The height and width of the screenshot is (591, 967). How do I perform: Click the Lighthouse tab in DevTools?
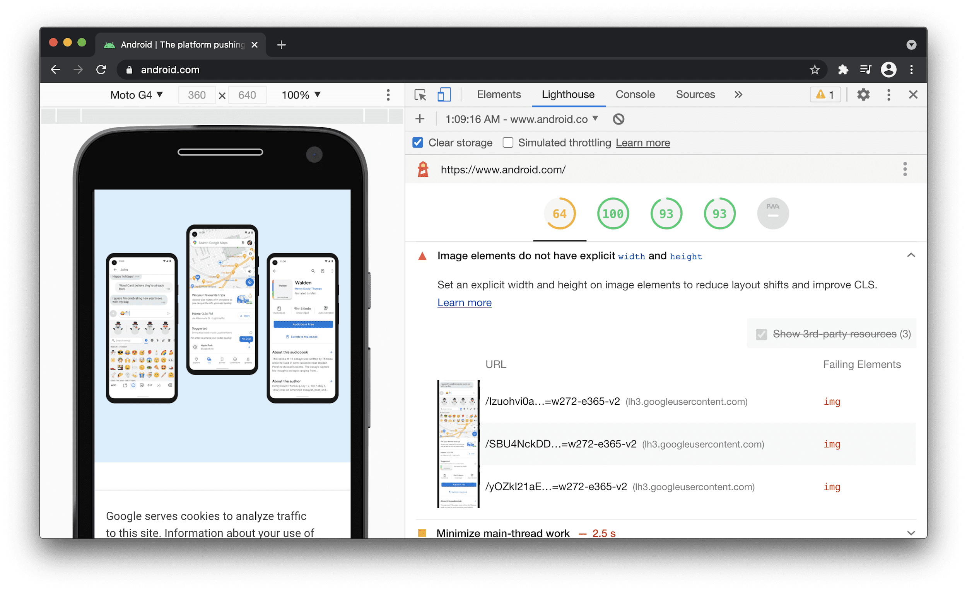[567, 95]
